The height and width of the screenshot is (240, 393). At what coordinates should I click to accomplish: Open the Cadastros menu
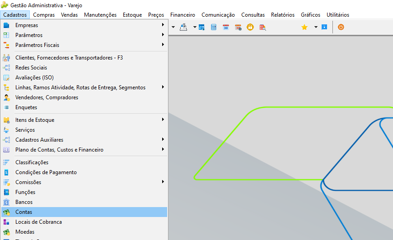pos(15,15)
